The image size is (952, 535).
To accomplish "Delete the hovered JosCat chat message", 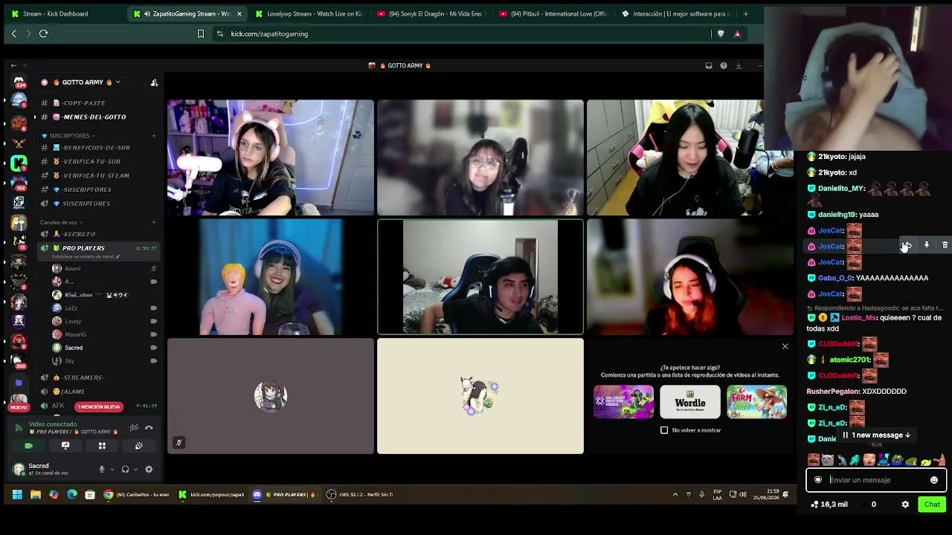I will pyautogui.click(x=945, y=245).
